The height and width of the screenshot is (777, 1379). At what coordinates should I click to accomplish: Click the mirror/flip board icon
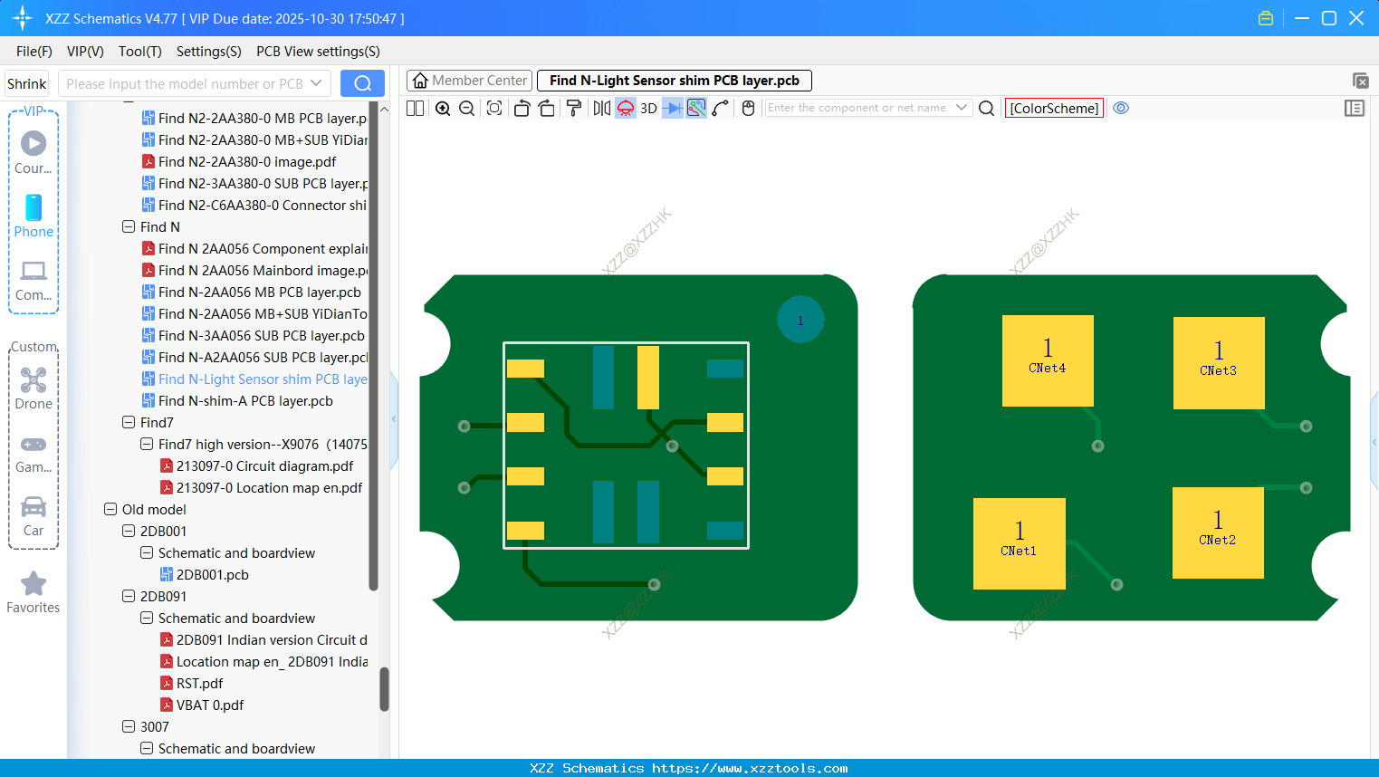click(600, 108)
